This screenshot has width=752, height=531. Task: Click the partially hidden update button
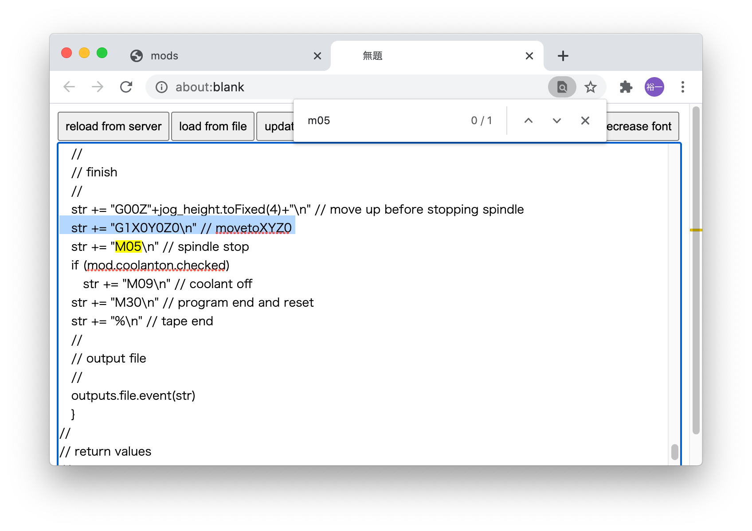click(x=275, y=126)
